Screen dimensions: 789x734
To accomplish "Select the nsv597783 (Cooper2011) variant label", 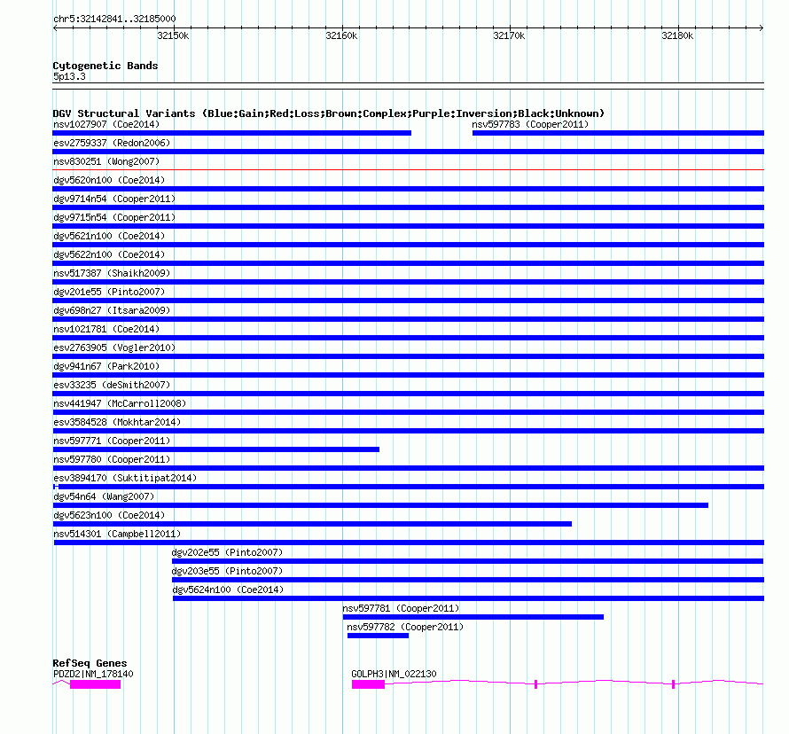I will tap(530, 124).
